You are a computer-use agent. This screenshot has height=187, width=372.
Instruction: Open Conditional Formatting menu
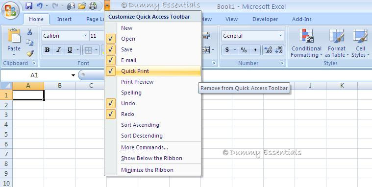(x=306, y=43)
